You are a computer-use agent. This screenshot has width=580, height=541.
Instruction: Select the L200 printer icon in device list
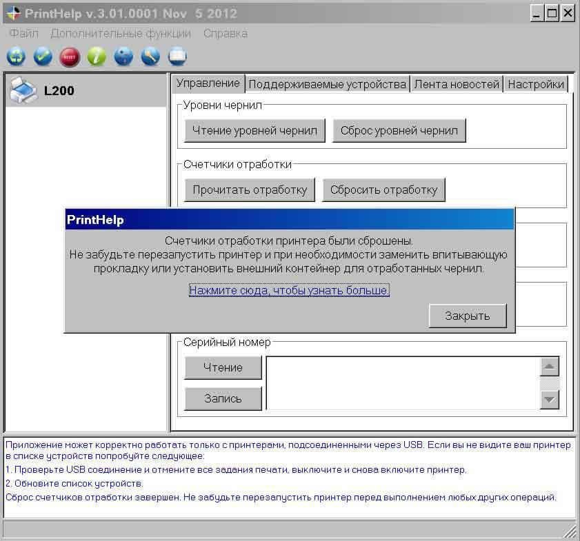(23, 90)
